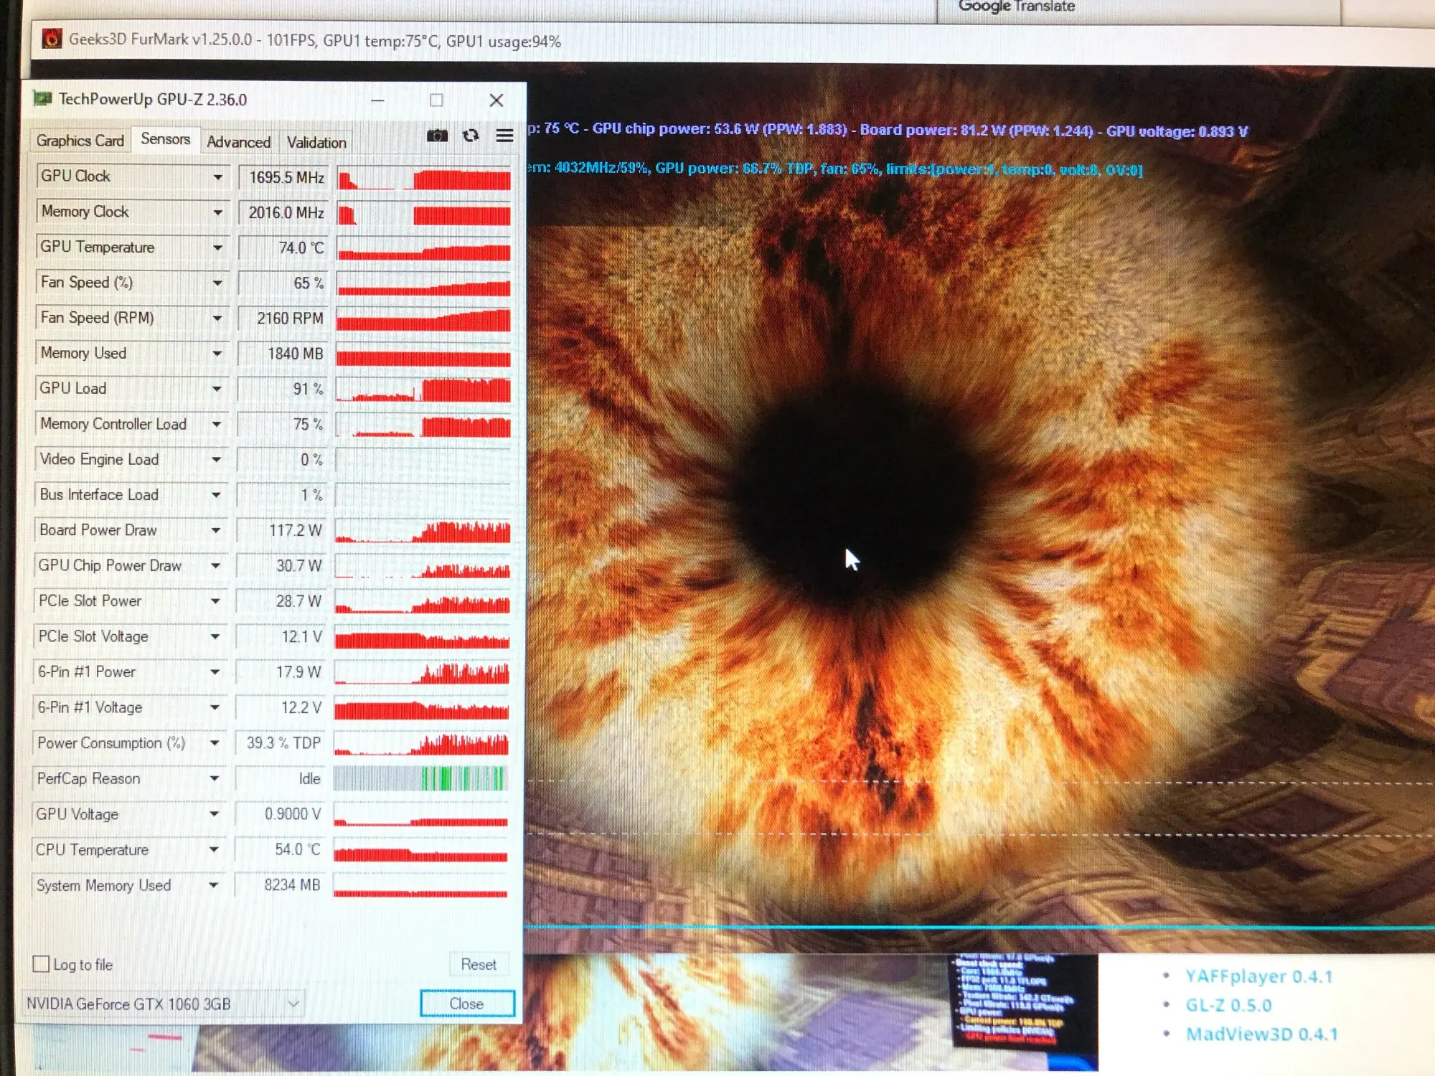Click the PerfCap Reason colored graph bar
The height and width of the screenshot is (1076, 1435).
(x=420, y=778)
